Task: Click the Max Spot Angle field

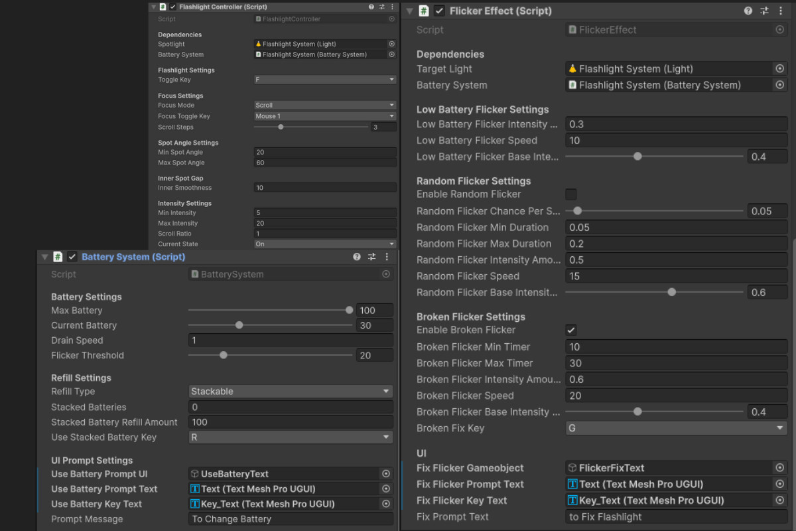Action: coord(325,163)
